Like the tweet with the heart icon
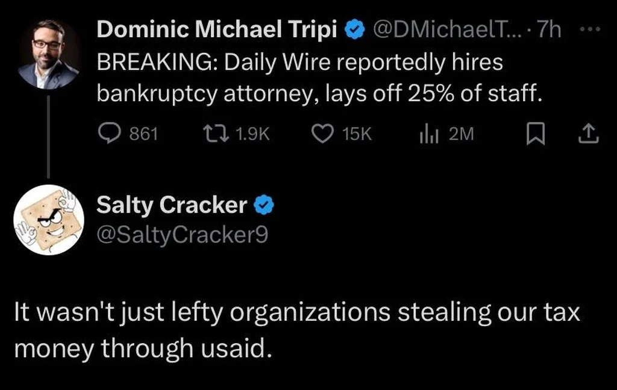 point(322,134)
